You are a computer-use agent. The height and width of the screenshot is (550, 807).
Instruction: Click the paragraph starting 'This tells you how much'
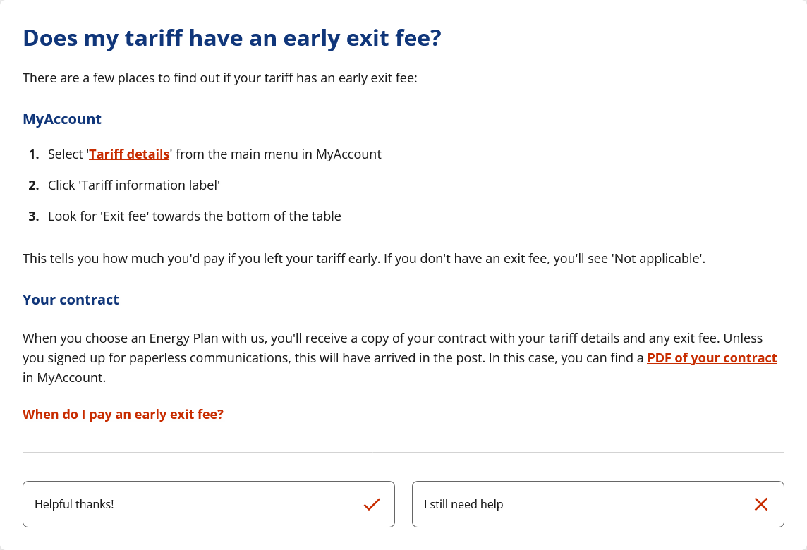click(364, 258)
